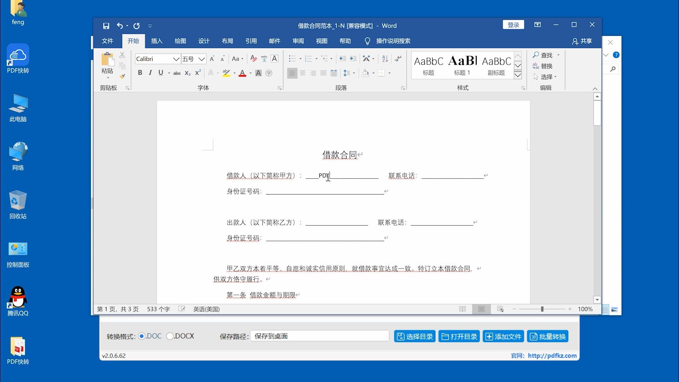Click vertical scrollbar down arrow
The image size is (679, 382).
[597, 300]
